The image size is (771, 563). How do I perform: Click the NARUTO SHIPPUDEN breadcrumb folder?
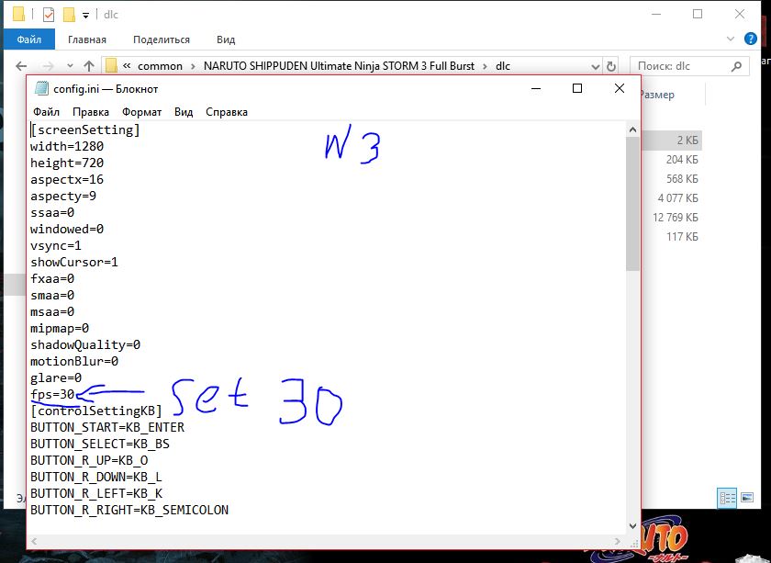(x=339, y=66)
